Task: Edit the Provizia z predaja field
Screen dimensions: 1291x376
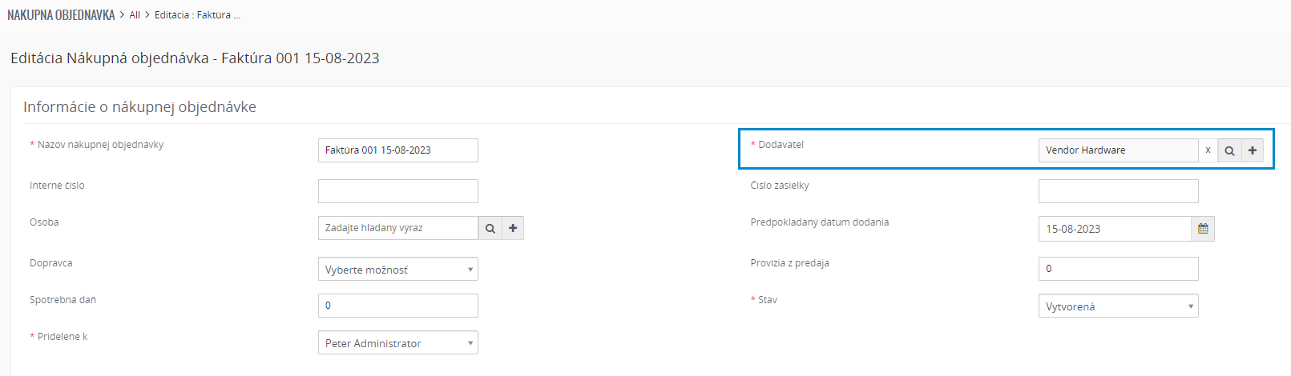Action: pyautogui.click(x=1119, y=269)
